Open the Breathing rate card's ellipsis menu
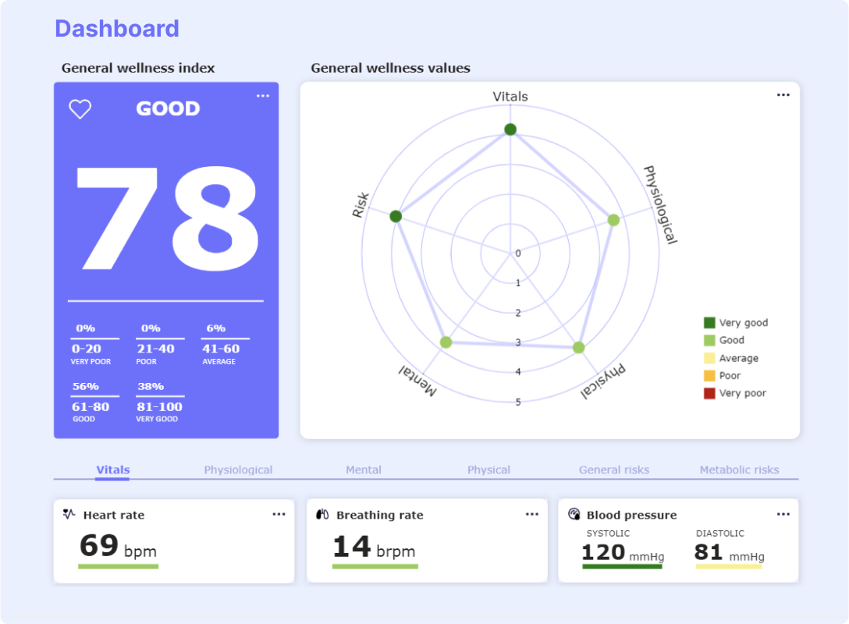The image size is (849, 624). [x=532, y=514]
